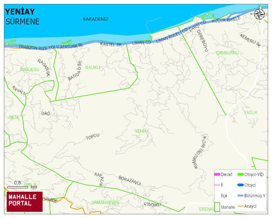Screen dimensions: 272x218
Task: Select the DİRLİK neighborhood label
Action: point(31,184)
